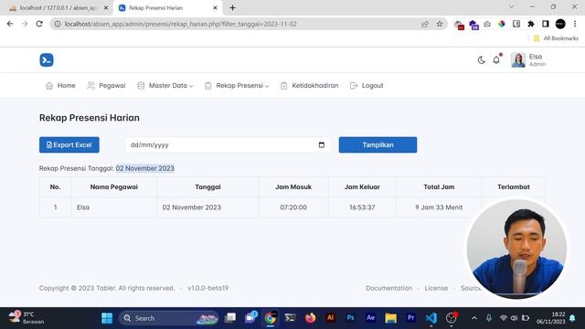Open Visual Studio Code from the taskbar
The image size is (585, 329).
click(x=431, y=318)
